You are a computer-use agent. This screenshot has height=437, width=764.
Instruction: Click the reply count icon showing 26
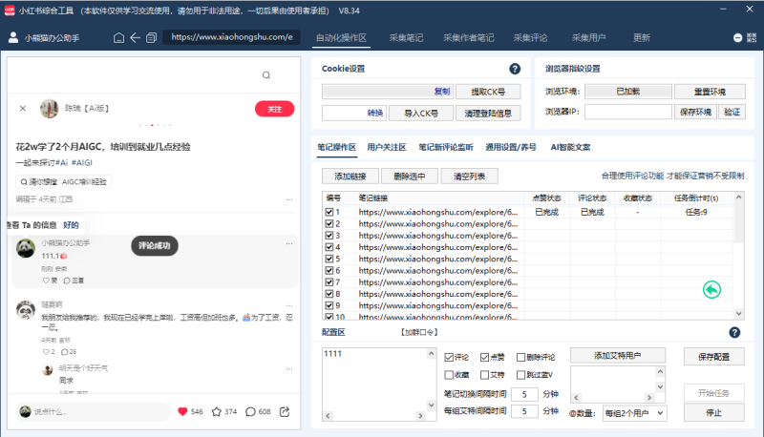[x=65, y=351]
